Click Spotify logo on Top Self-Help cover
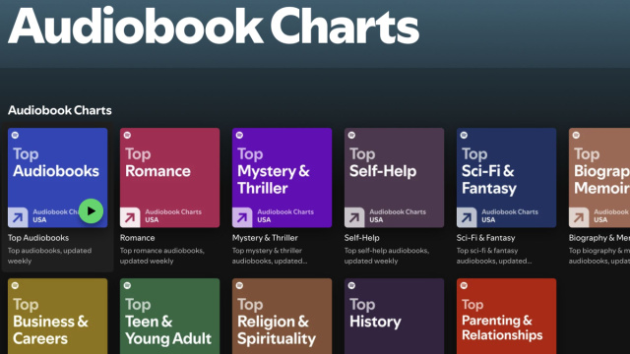Viewport: 630px width, 354px height. click(x=351, y=136)
